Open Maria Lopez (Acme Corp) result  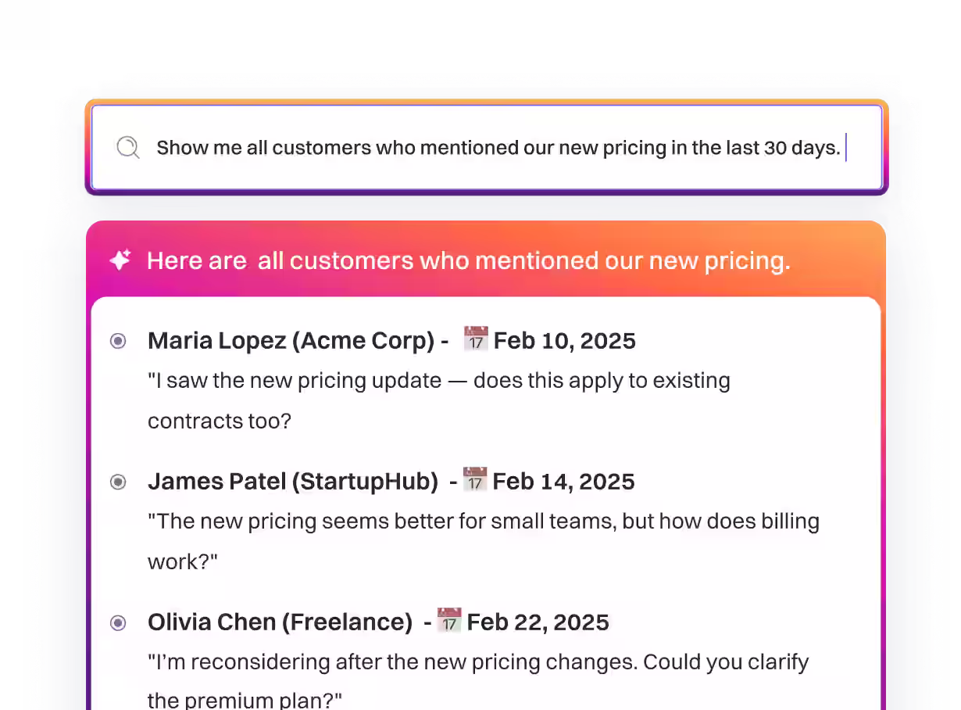(x=291, y=341)
